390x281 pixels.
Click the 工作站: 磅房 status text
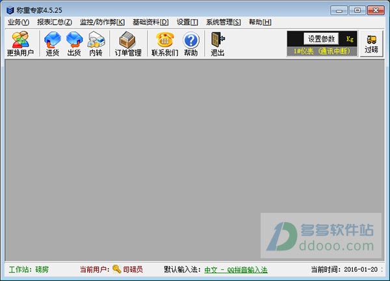[29, 269]
